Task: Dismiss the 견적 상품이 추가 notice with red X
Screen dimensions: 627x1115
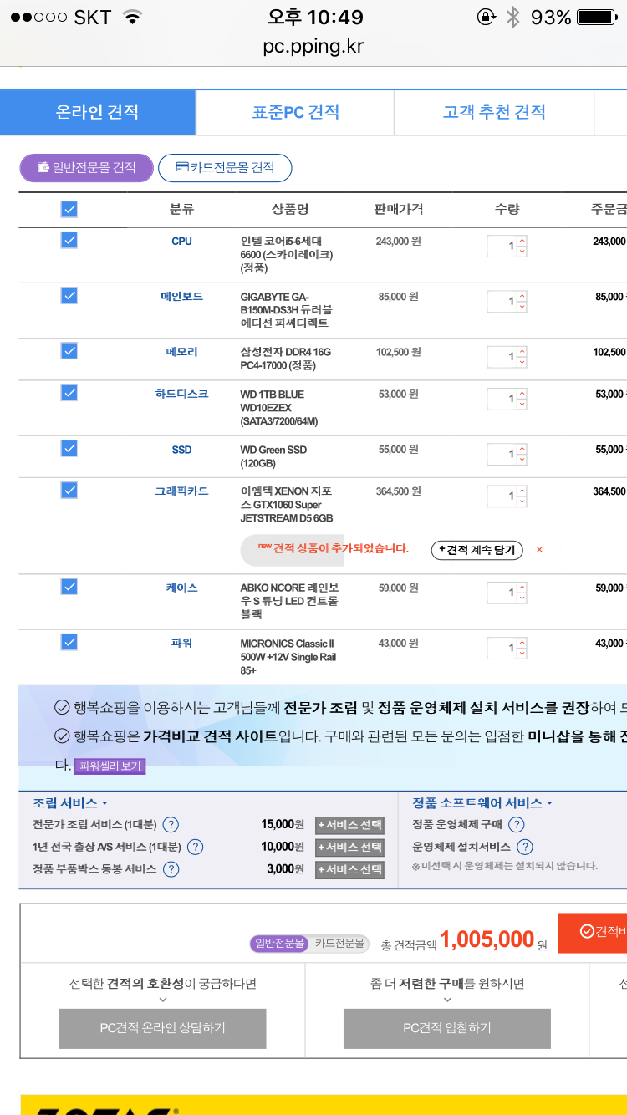Action: pyautogui.click(x=539, y=550)
